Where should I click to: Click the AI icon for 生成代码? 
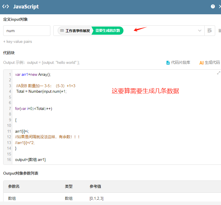201,63
